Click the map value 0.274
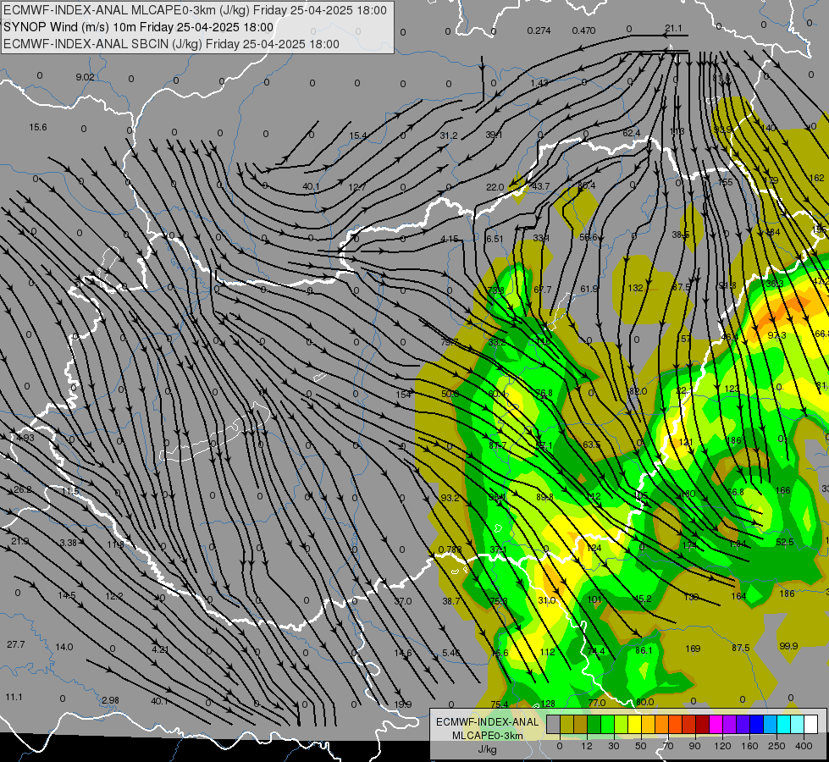 pos(539,30)
